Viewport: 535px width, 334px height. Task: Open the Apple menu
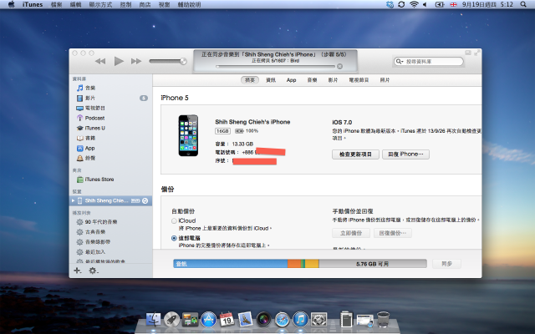click(11, 4)
